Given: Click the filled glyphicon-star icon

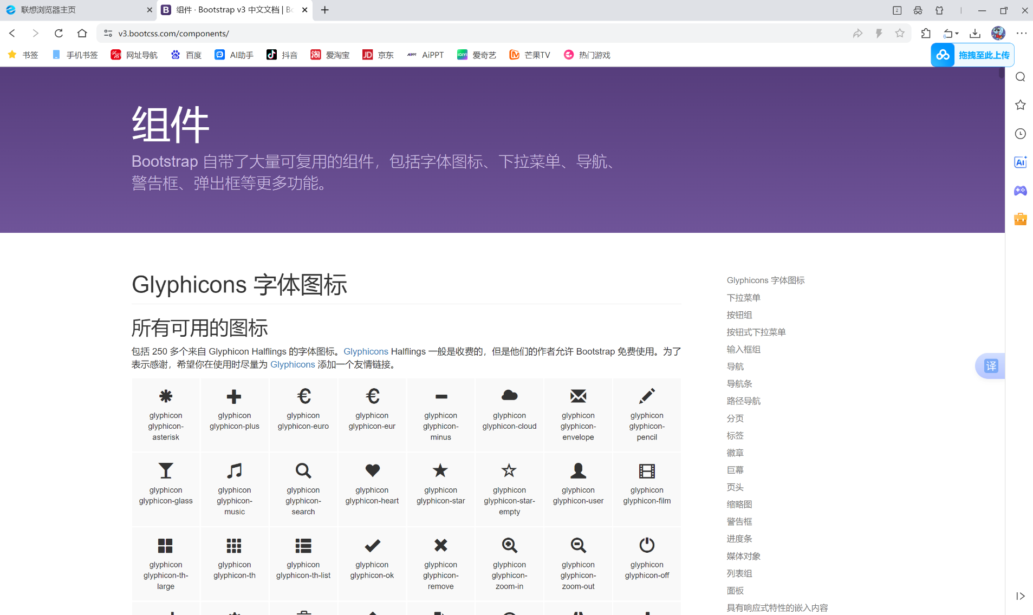Looking at the screenshot, I should 440,470.
